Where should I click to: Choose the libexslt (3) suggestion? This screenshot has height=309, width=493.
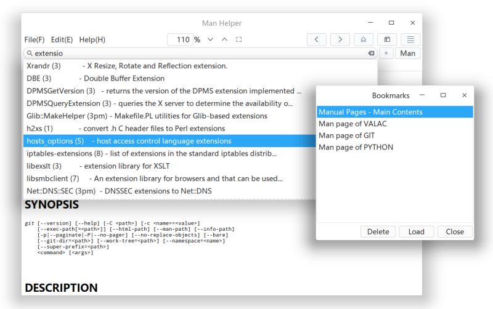click(170, 166)
